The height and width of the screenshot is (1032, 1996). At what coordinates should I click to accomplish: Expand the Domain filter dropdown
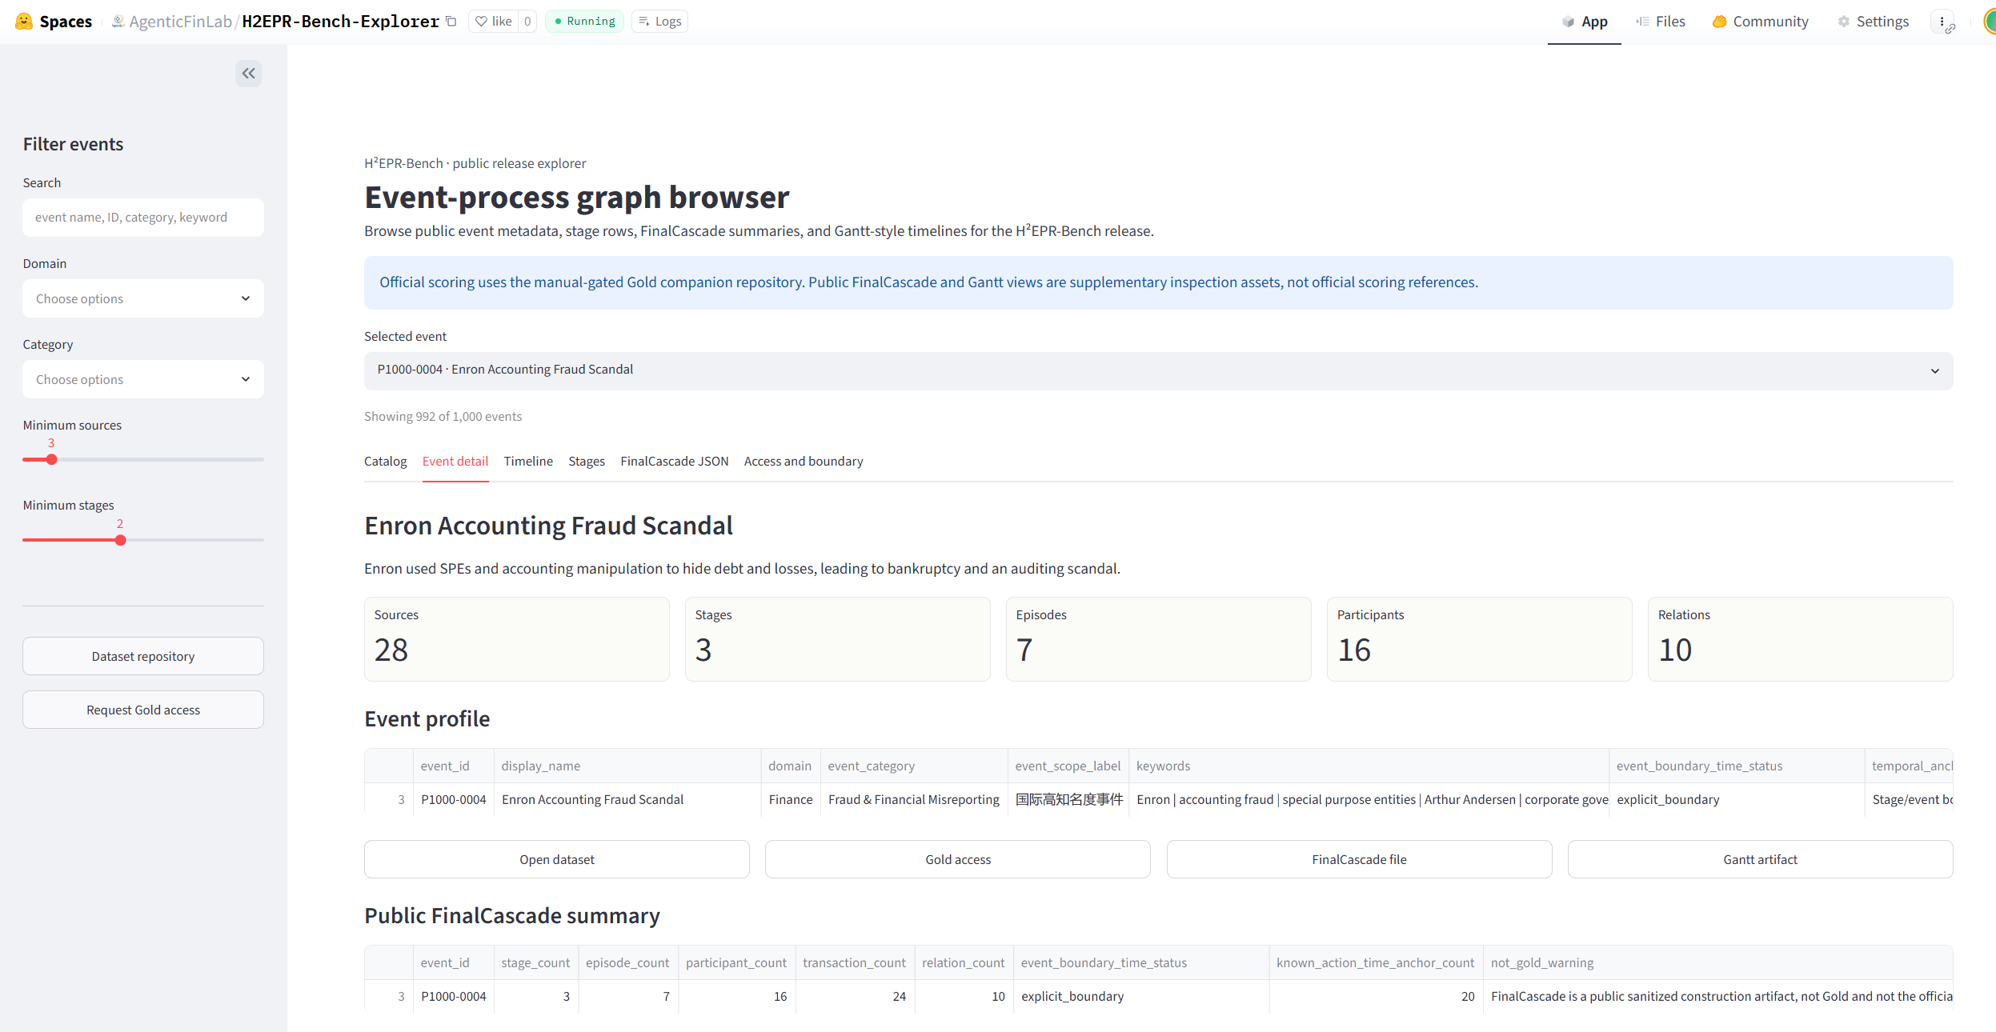(143, 298)
